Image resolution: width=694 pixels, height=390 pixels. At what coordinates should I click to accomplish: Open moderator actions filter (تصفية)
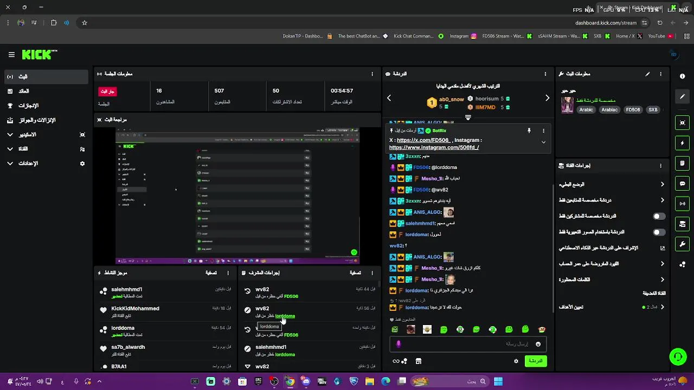[x=355, y=273]
